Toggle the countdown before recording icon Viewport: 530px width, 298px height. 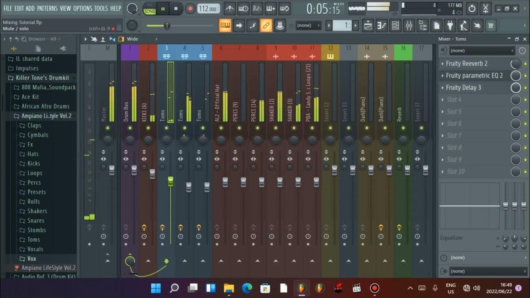[257, 8]
